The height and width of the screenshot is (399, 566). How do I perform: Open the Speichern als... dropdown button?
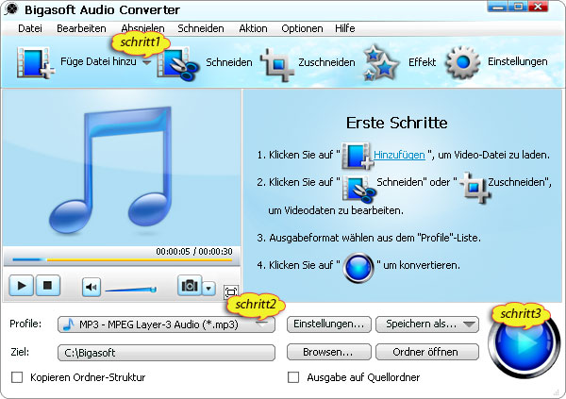tap(427, 324)
